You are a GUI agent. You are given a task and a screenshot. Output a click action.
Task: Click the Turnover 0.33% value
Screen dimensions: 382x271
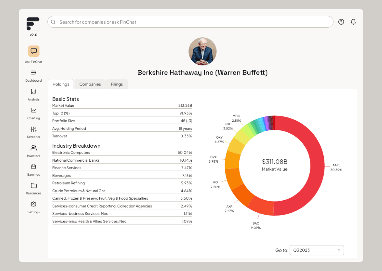point(187,136)
